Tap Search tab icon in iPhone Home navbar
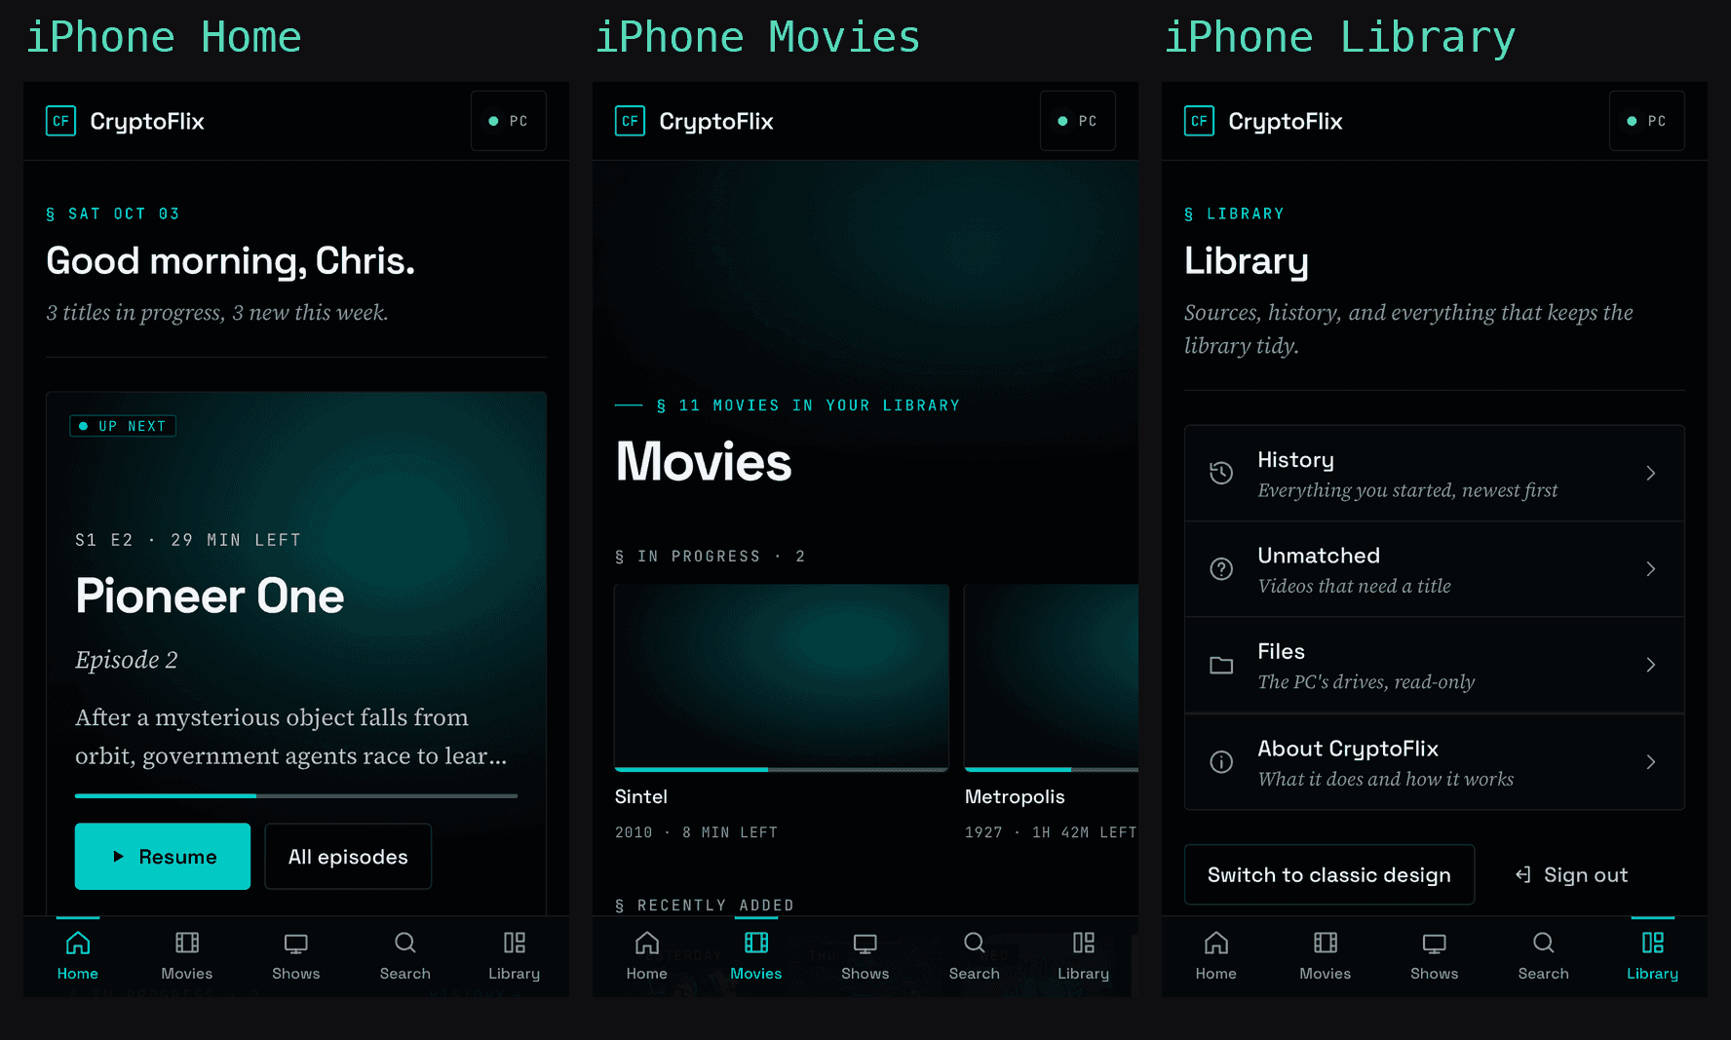The image size is (1731, 1040). [x=405, y=943]
